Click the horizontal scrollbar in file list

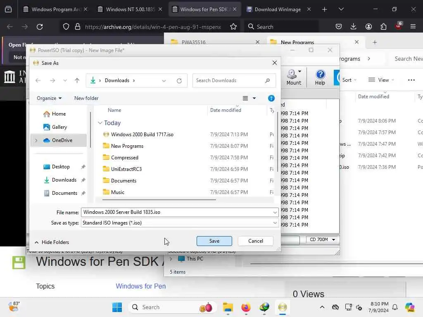pos(159,200)
